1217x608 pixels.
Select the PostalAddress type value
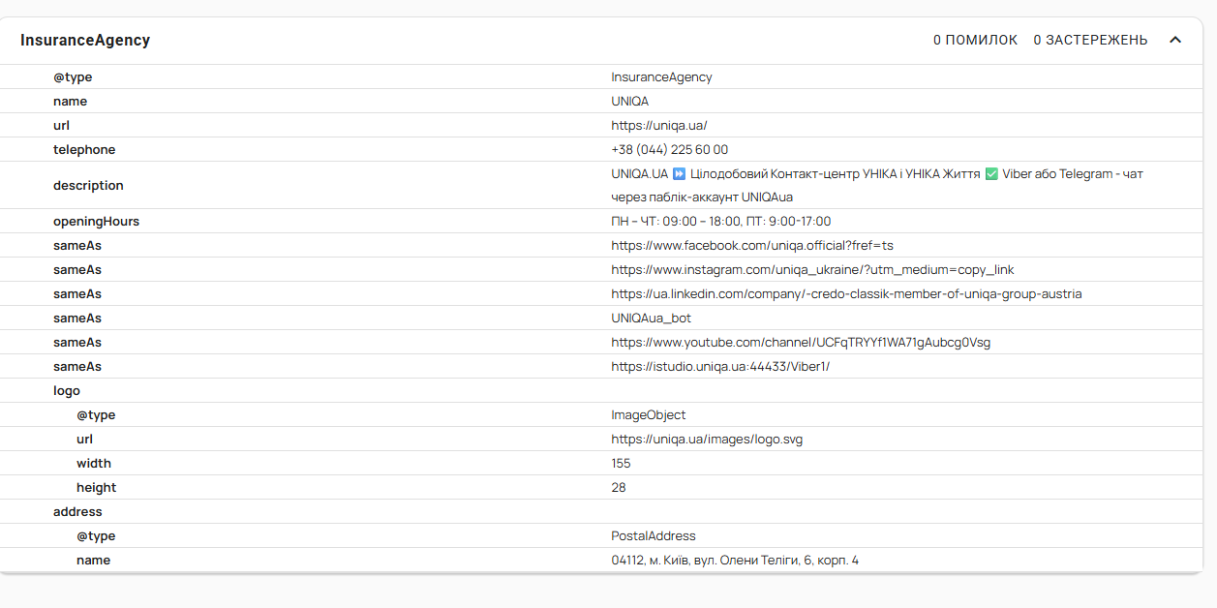(x=653, y=536)
